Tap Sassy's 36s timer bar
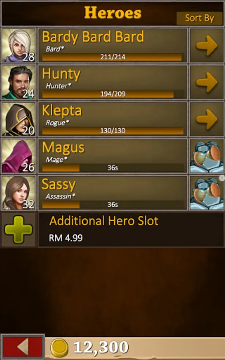225x360 pixels. [113, 204]
